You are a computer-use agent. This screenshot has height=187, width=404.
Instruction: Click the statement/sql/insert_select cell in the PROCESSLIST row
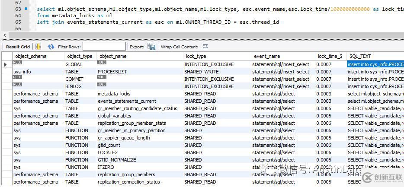click(283, 72)
